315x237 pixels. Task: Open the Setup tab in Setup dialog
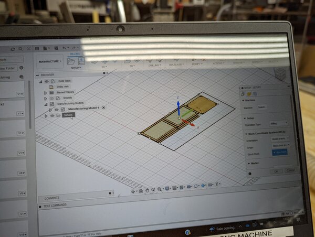243,94
